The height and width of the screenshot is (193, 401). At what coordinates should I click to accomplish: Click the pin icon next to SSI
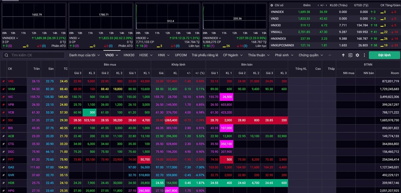pyautogui.click(x=3, y=120)
